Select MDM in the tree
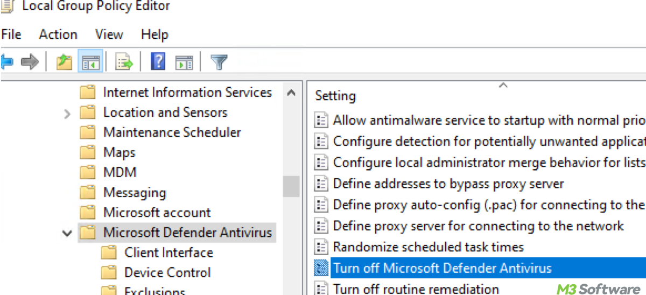 [120, 172]
